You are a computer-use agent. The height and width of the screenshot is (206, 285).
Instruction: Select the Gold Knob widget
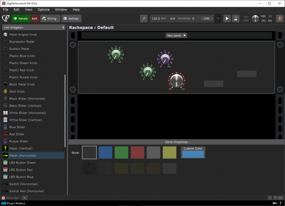(x=34, y=91)
